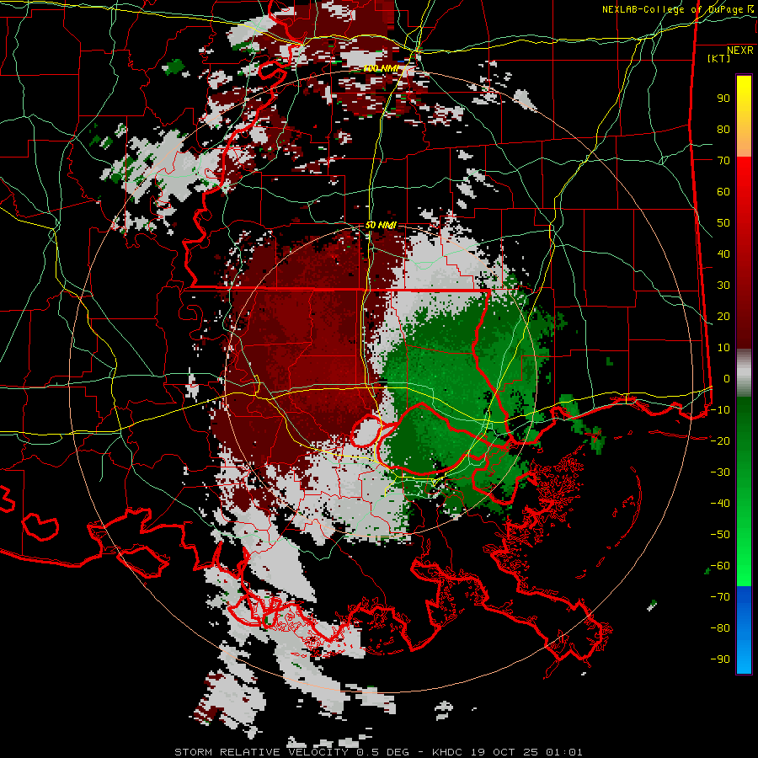Click the 20 value on the velocity scale
Screen dimensions: 758x758
(x=723, y=316)
